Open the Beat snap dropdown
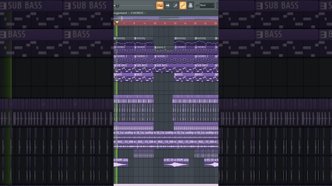 pyautogui.click(x=207, y=5)
